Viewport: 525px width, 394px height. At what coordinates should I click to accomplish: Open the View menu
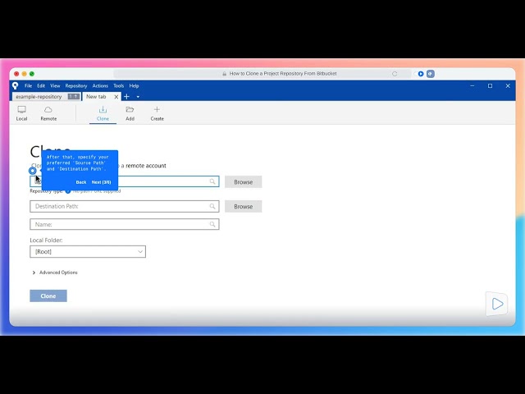[55, 85]
